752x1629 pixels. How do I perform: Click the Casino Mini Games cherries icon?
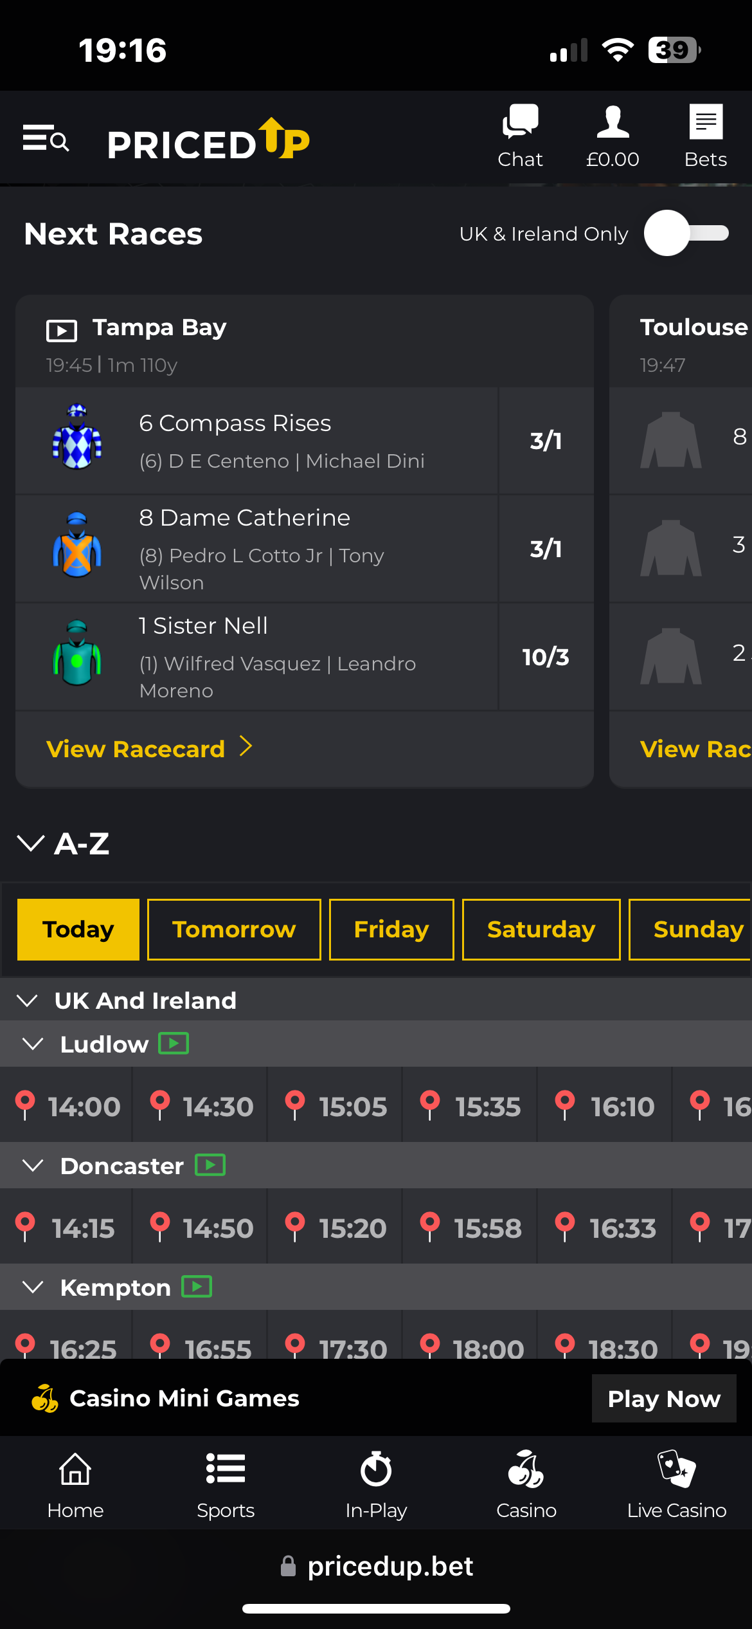(x=44, y=1399)
